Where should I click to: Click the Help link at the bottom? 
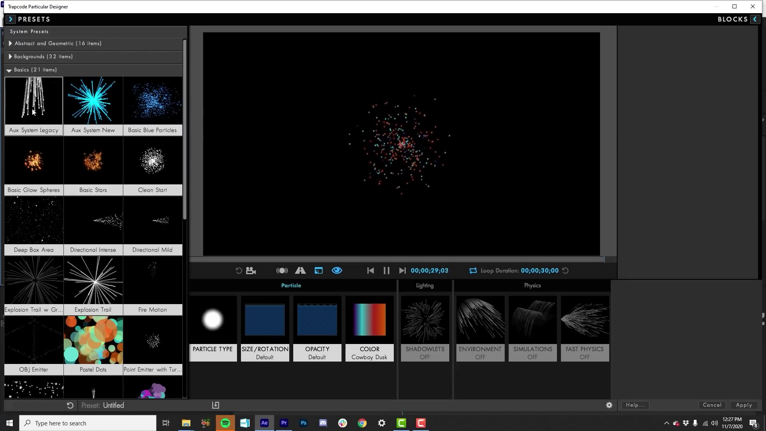(x=635, y=405)
